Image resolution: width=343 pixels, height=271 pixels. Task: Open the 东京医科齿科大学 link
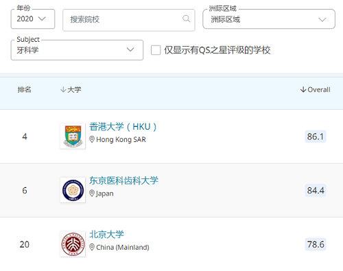pyautogui.click(x=123, y=180)
